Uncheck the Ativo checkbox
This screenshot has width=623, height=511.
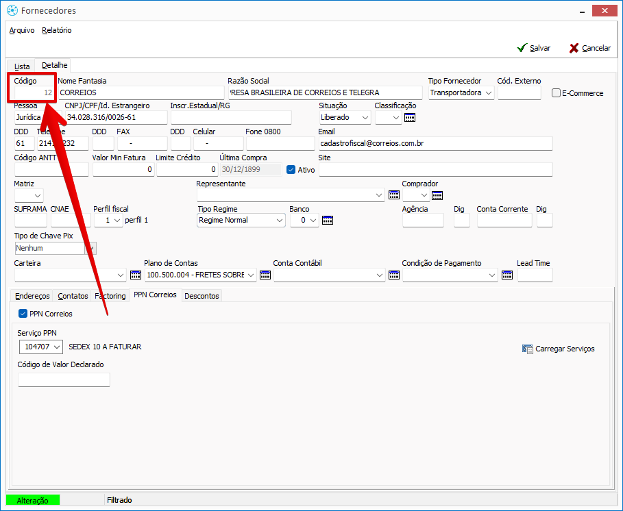coord(291,170)
